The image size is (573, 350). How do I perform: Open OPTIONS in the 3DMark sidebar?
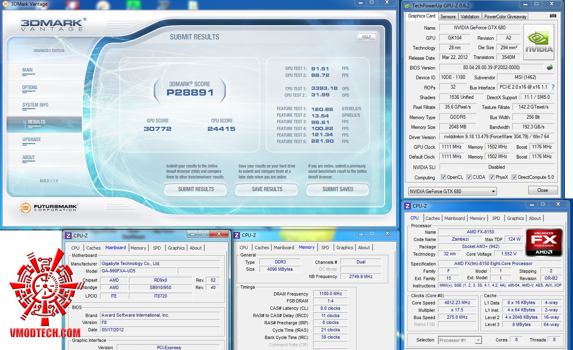[30, 87]
